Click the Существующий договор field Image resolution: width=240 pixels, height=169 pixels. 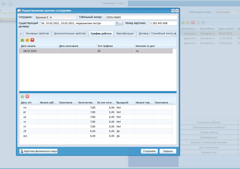[78, 23]
